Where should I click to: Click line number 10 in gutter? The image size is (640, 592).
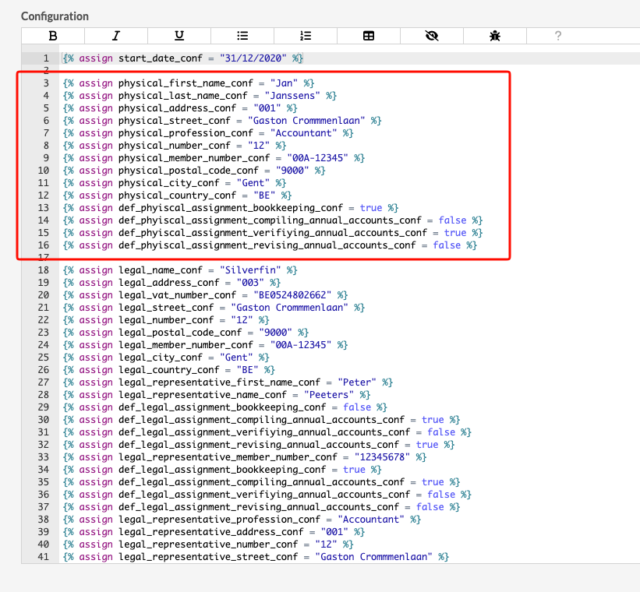(x=44, y=170)
